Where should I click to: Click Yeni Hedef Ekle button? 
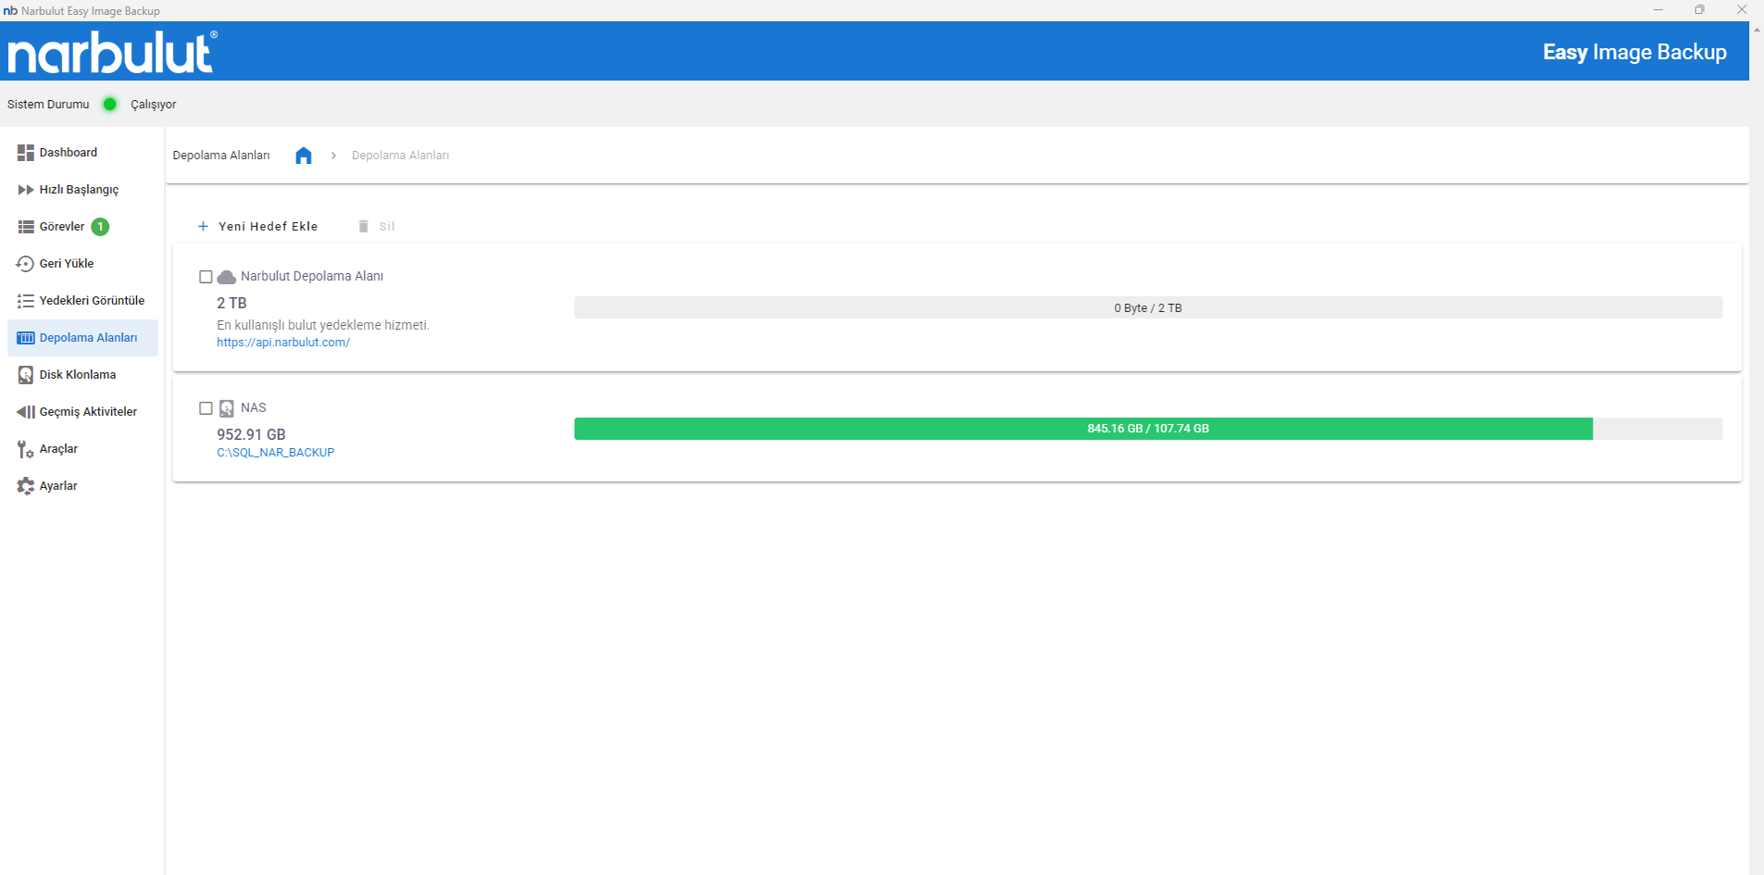258,226
